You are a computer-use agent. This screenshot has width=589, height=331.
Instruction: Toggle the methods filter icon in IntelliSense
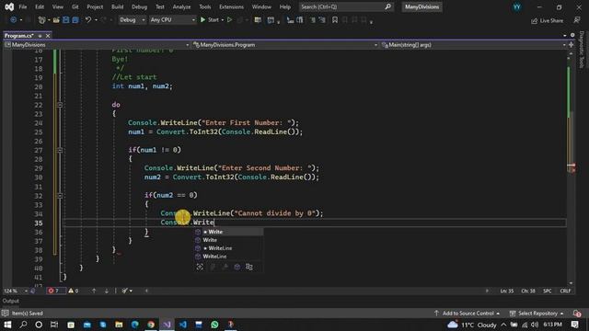[x=237, y=267]
